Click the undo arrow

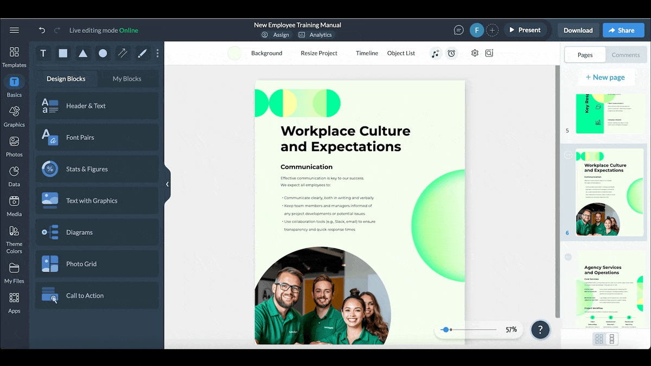point(42,30)
